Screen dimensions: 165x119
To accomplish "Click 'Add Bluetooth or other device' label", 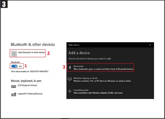I will (x=31, y=52).
